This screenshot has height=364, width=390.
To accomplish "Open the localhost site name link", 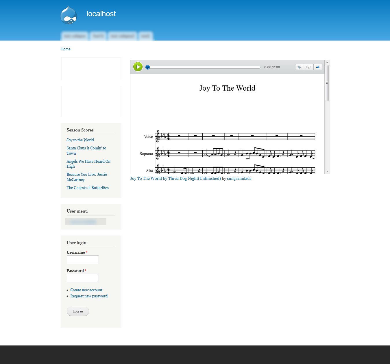I will pyautogui.click(x=101, y=14).
